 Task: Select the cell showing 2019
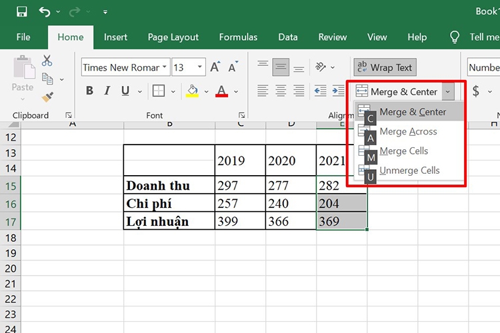(240, 161)
